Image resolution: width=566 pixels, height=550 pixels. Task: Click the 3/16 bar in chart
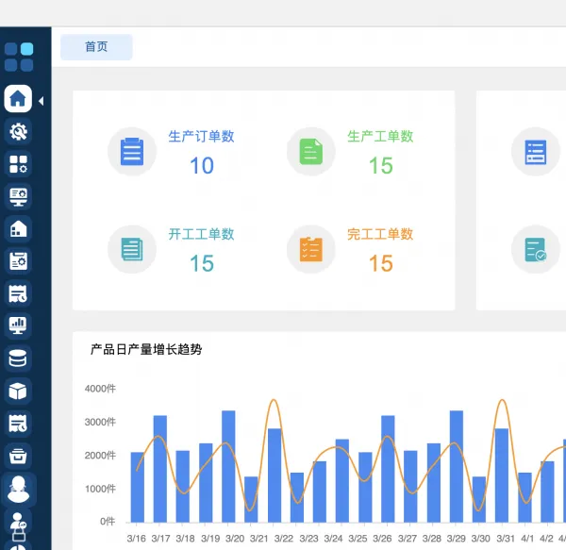pyautogui.click(x=137, y=487)
